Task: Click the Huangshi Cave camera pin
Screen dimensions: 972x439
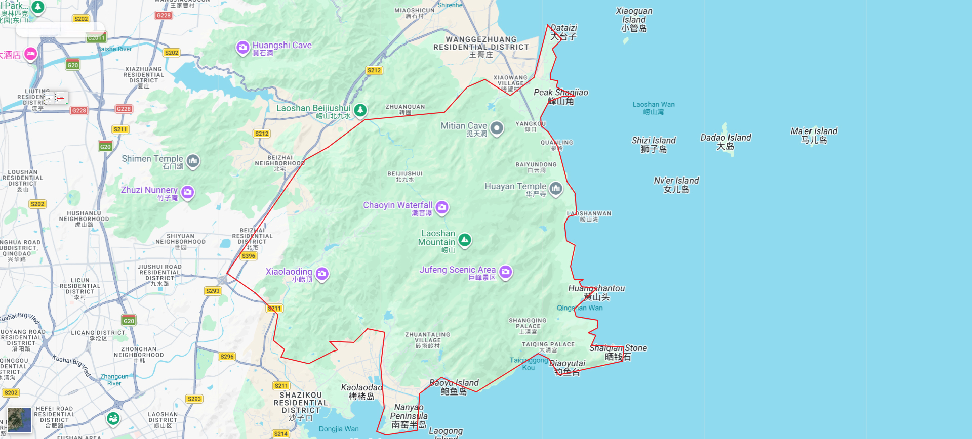Action: point(243,48)
